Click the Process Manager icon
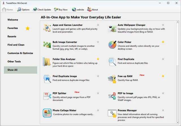This screenshot has width=181, height=126. point(112,113)
